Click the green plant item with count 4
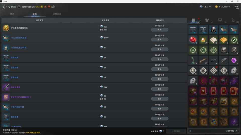 coord(193,60)
